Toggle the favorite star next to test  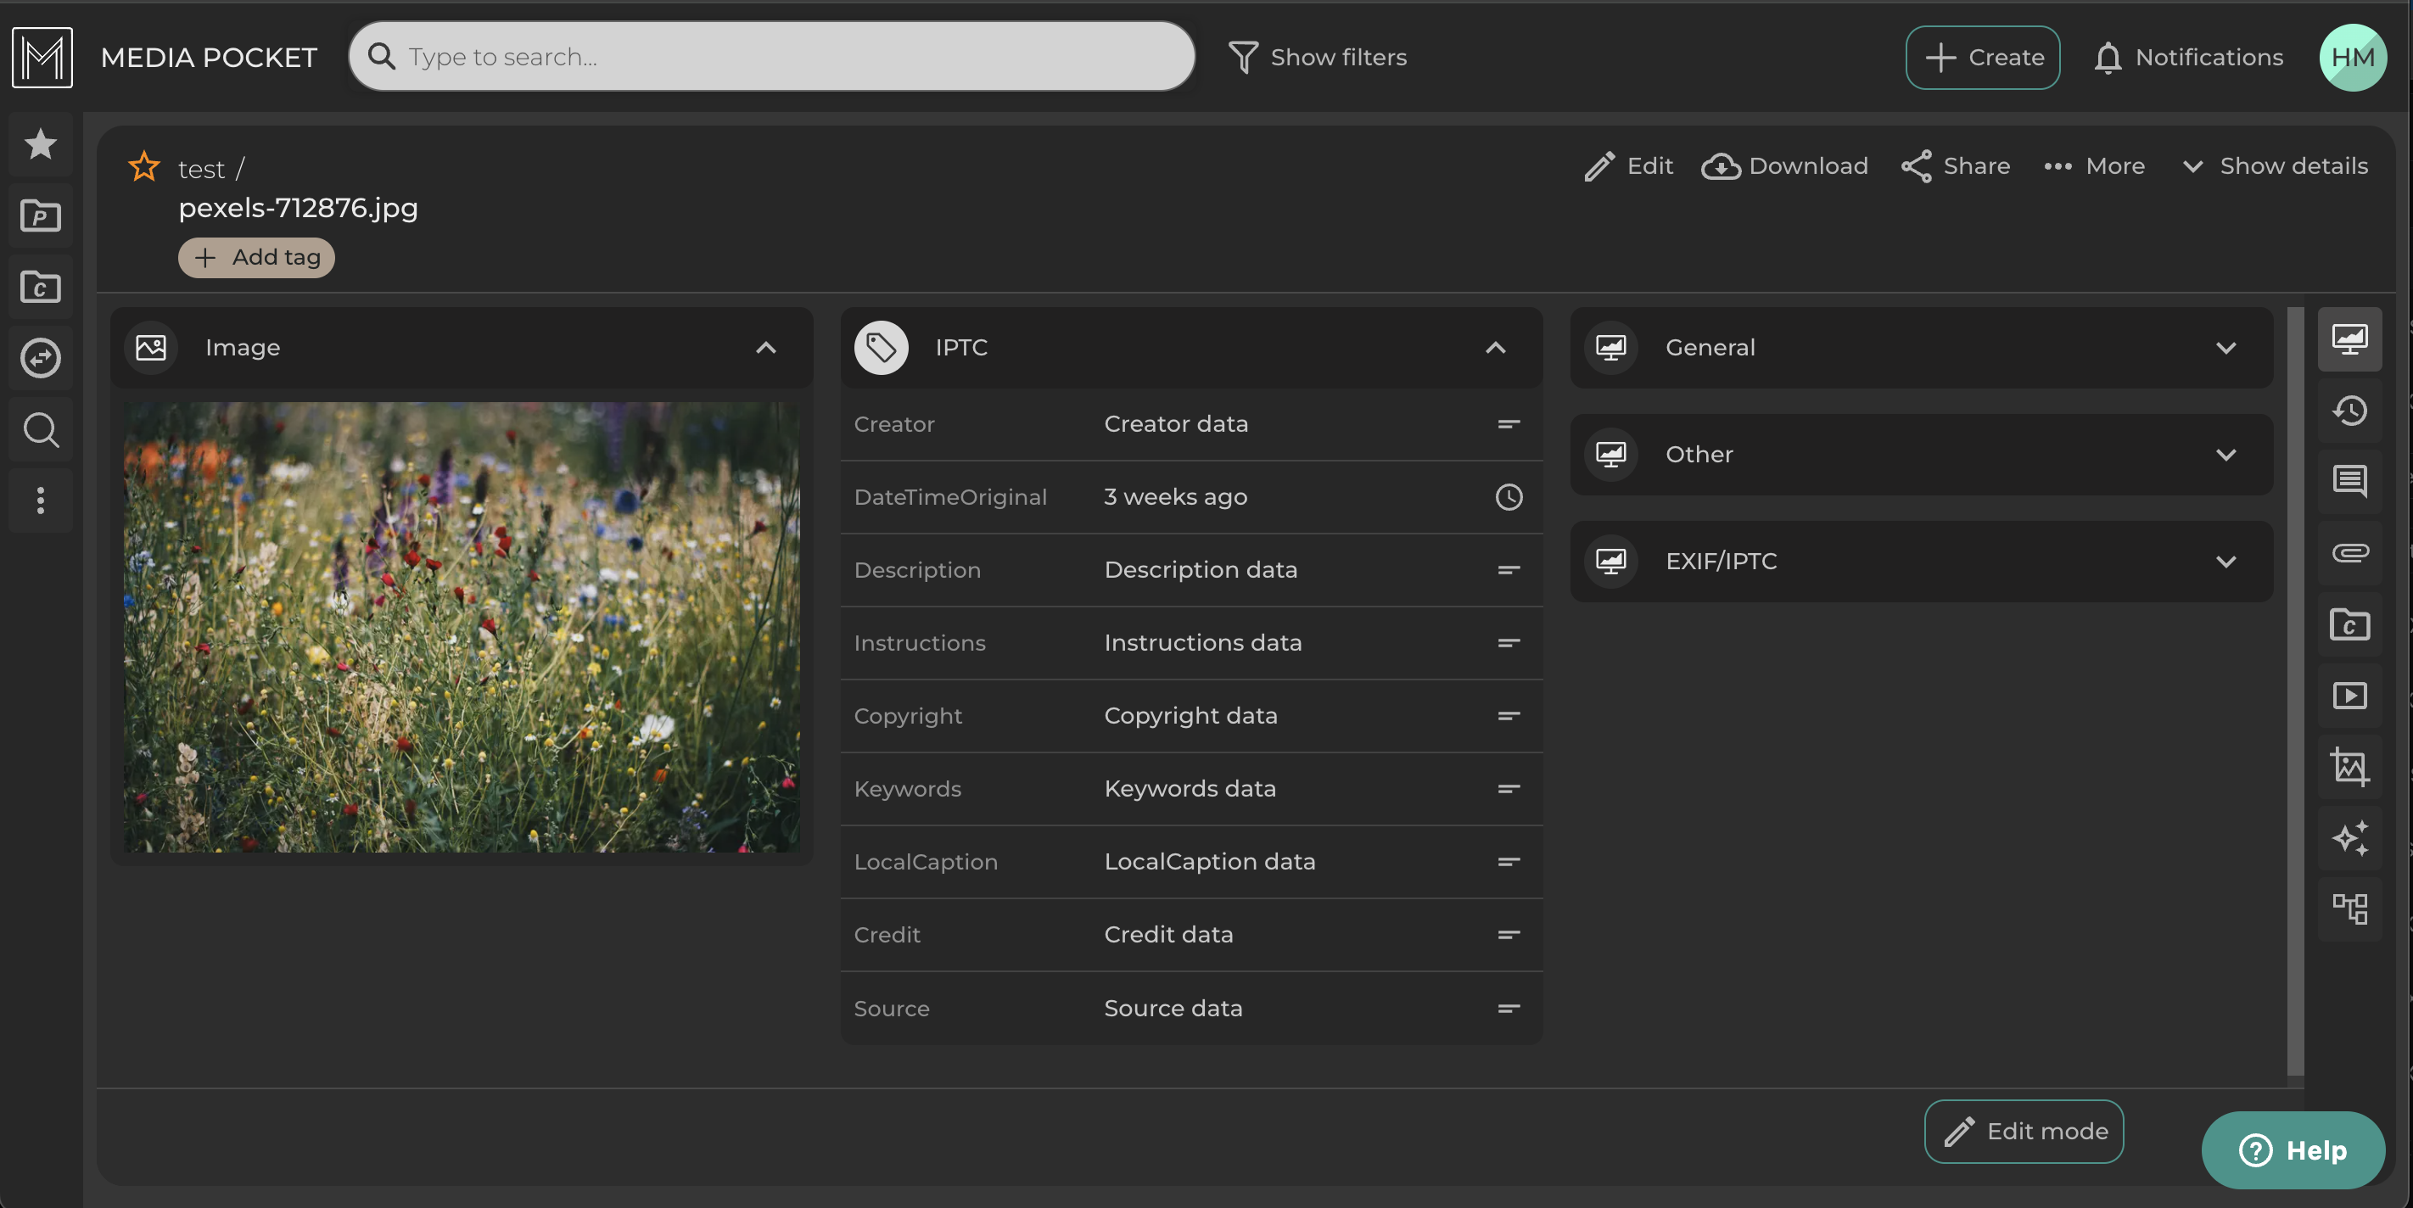tap(143, 166)
